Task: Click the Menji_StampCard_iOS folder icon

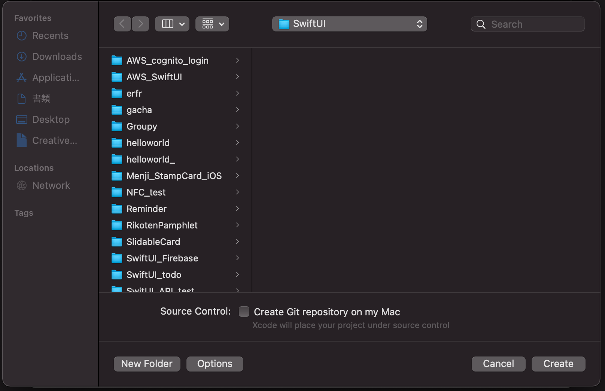Action: [x=117, y=176]
